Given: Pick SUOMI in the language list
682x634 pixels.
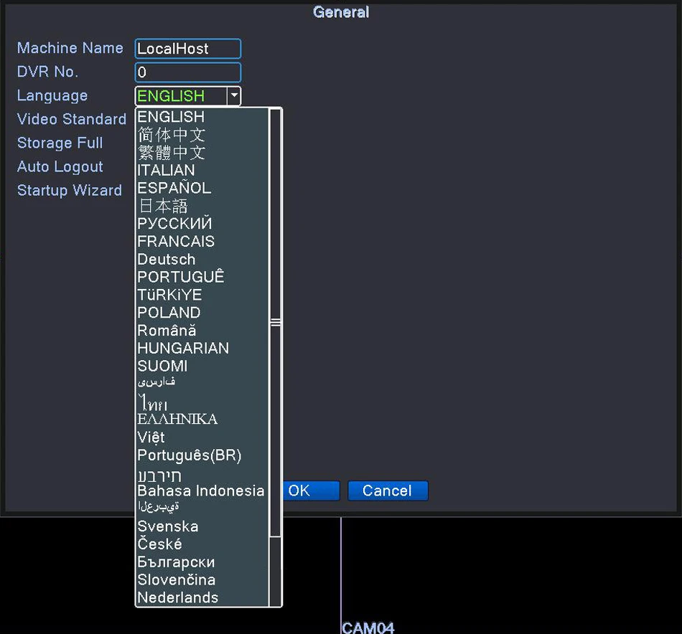Looking at the screenshot, I should click(x=202, y=366).
